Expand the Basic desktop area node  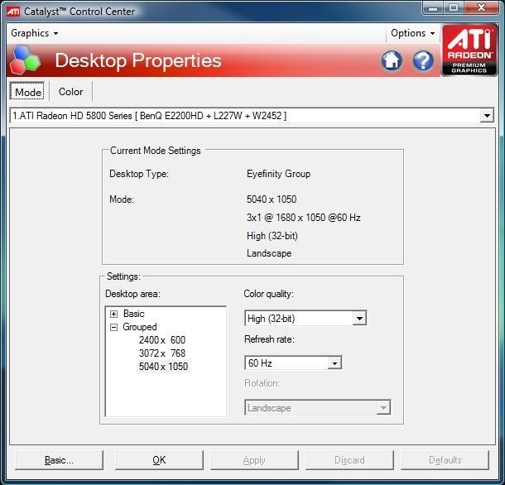click(113, 314)
